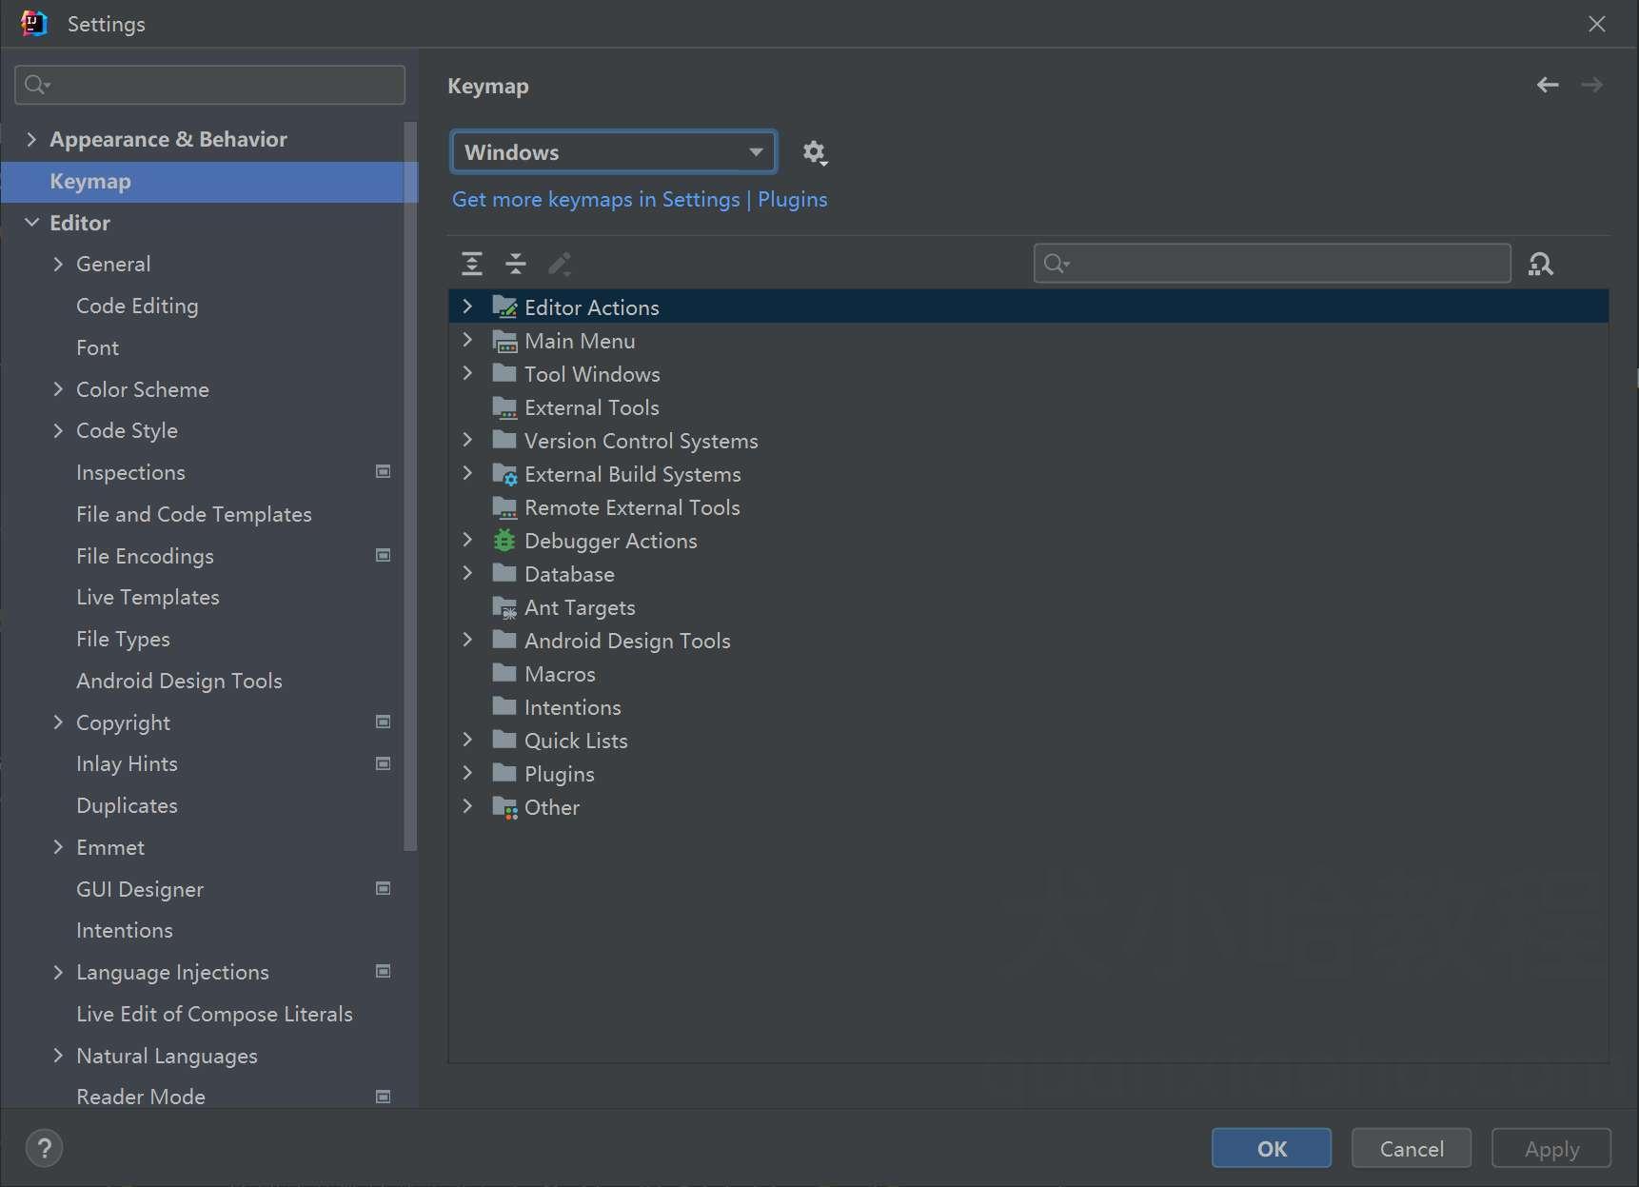
Task: Open Code Editing settings page
Action: click(x=137, y=306)
